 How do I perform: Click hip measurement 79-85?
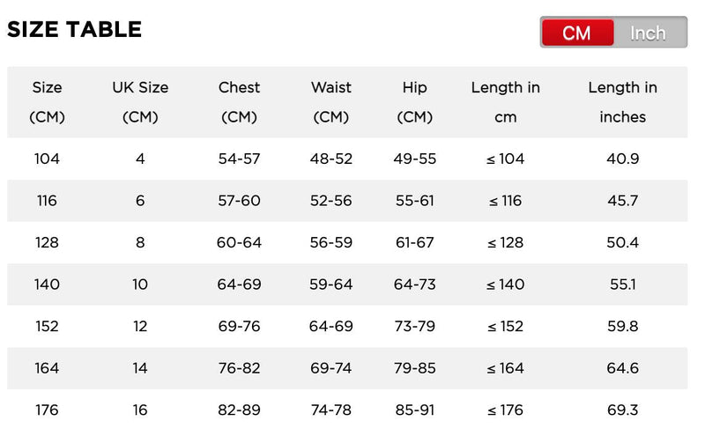click(x=415, y=368)
